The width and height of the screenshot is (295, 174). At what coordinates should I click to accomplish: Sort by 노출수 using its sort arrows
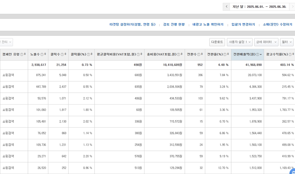(45, 54)
